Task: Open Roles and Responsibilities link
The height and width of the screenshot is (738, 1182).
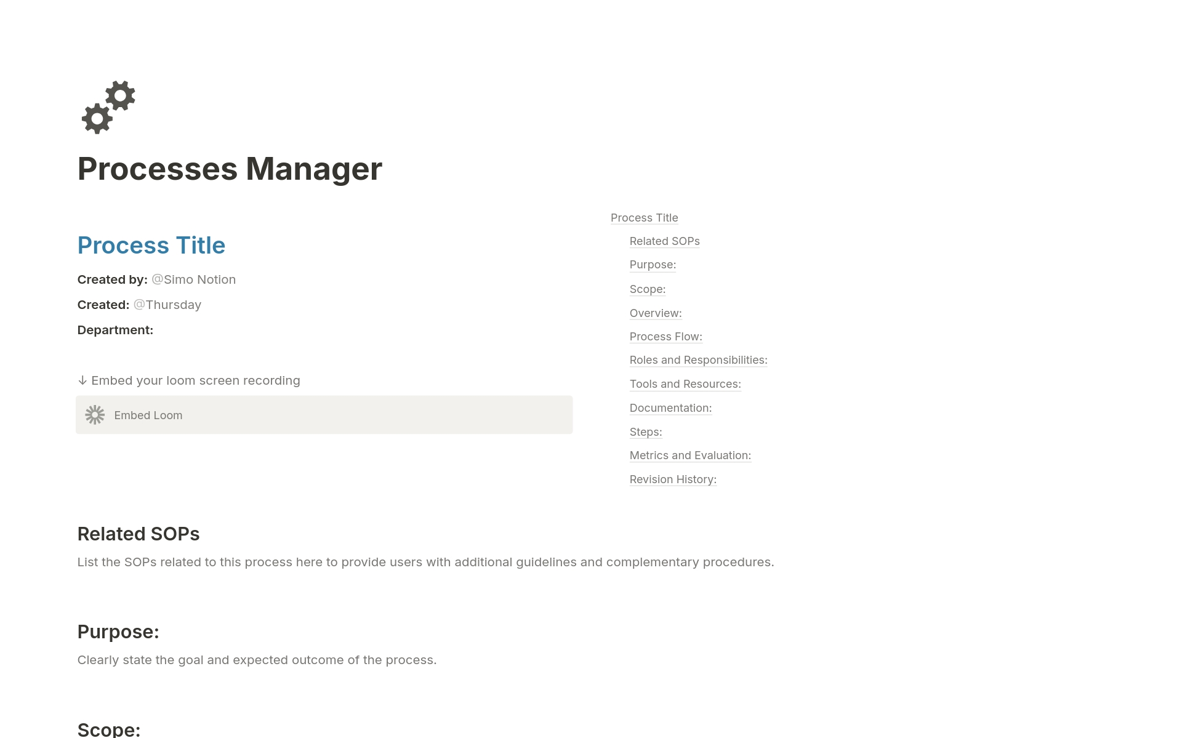Action: (x=698, y=360)
